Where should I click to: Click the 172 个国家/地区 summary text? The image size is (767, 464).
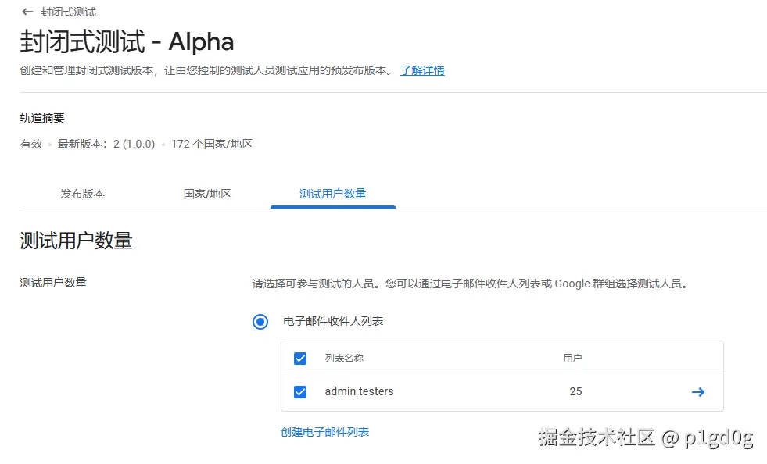[x=211, y=144]
